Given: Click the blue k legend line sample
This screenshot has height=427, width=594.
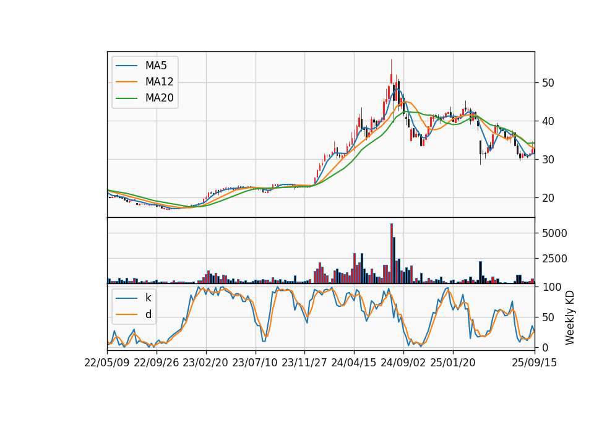Looking at the screenshot, I should pyautogui.click(x=126, y=298).
